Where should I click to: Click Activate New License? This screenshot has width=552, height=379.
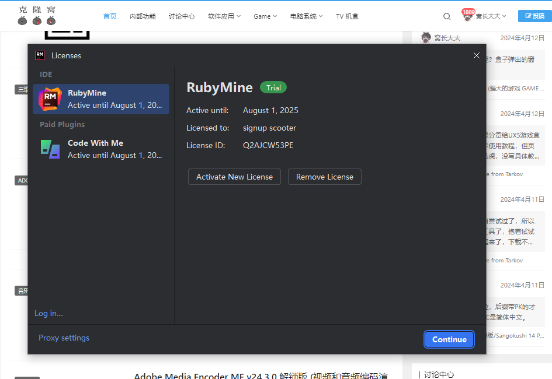[x=234, y=177]
